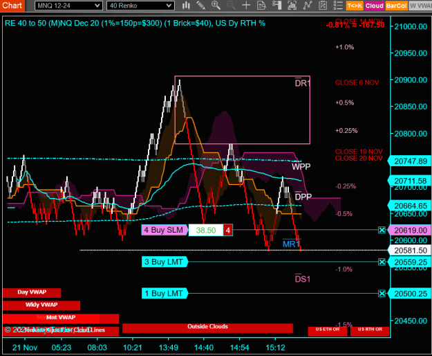Click the 38.50 order value box

click(206, 230)
